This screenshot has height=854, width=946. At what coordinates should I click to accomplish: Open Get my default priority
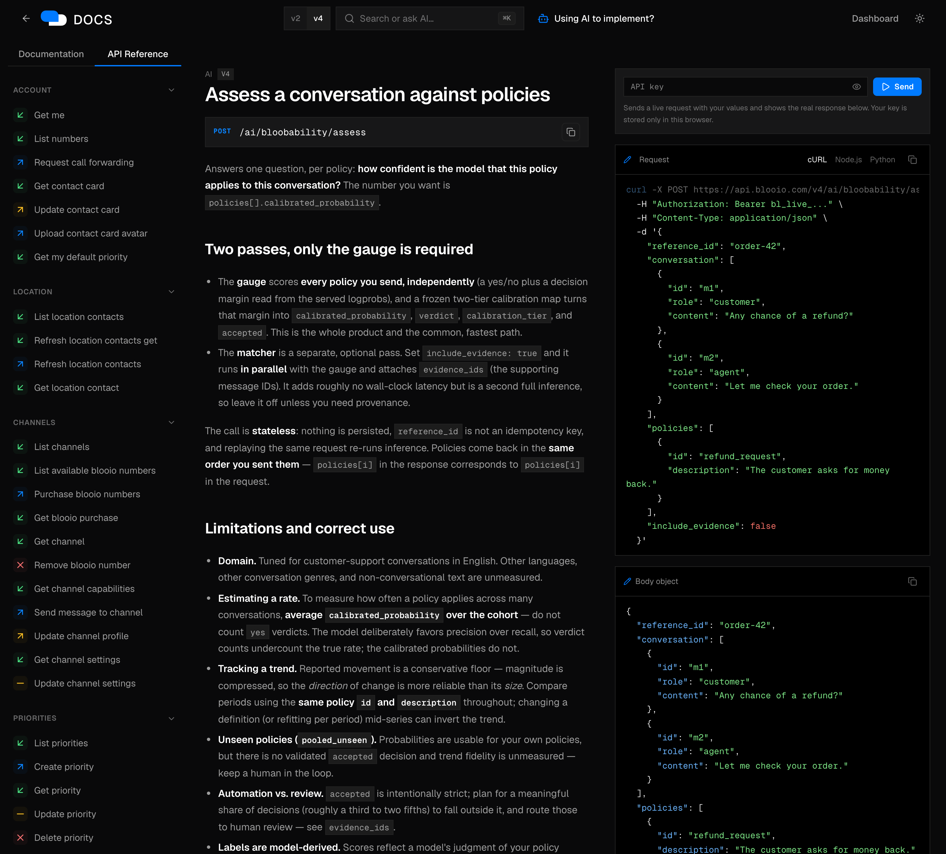coord(81,257)
